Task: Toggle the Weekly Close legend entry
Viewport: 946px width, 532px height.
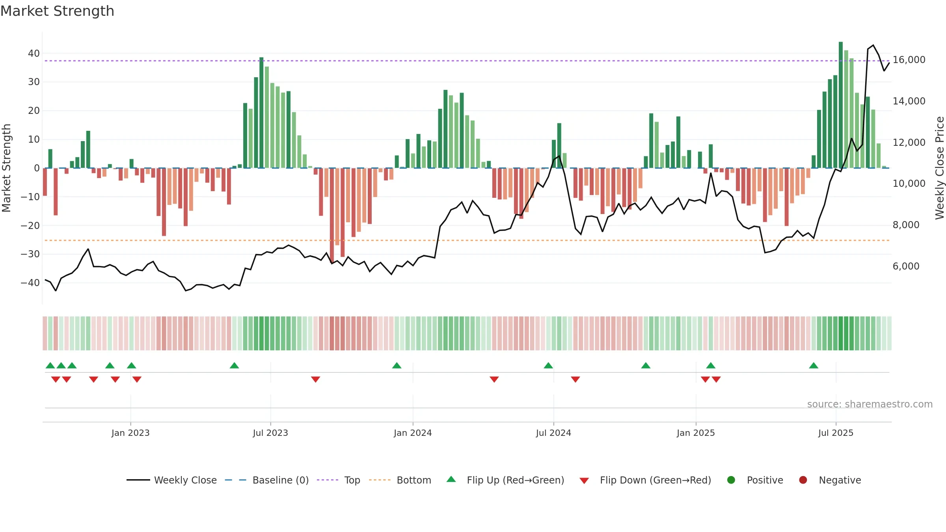Action: (171, 480)
